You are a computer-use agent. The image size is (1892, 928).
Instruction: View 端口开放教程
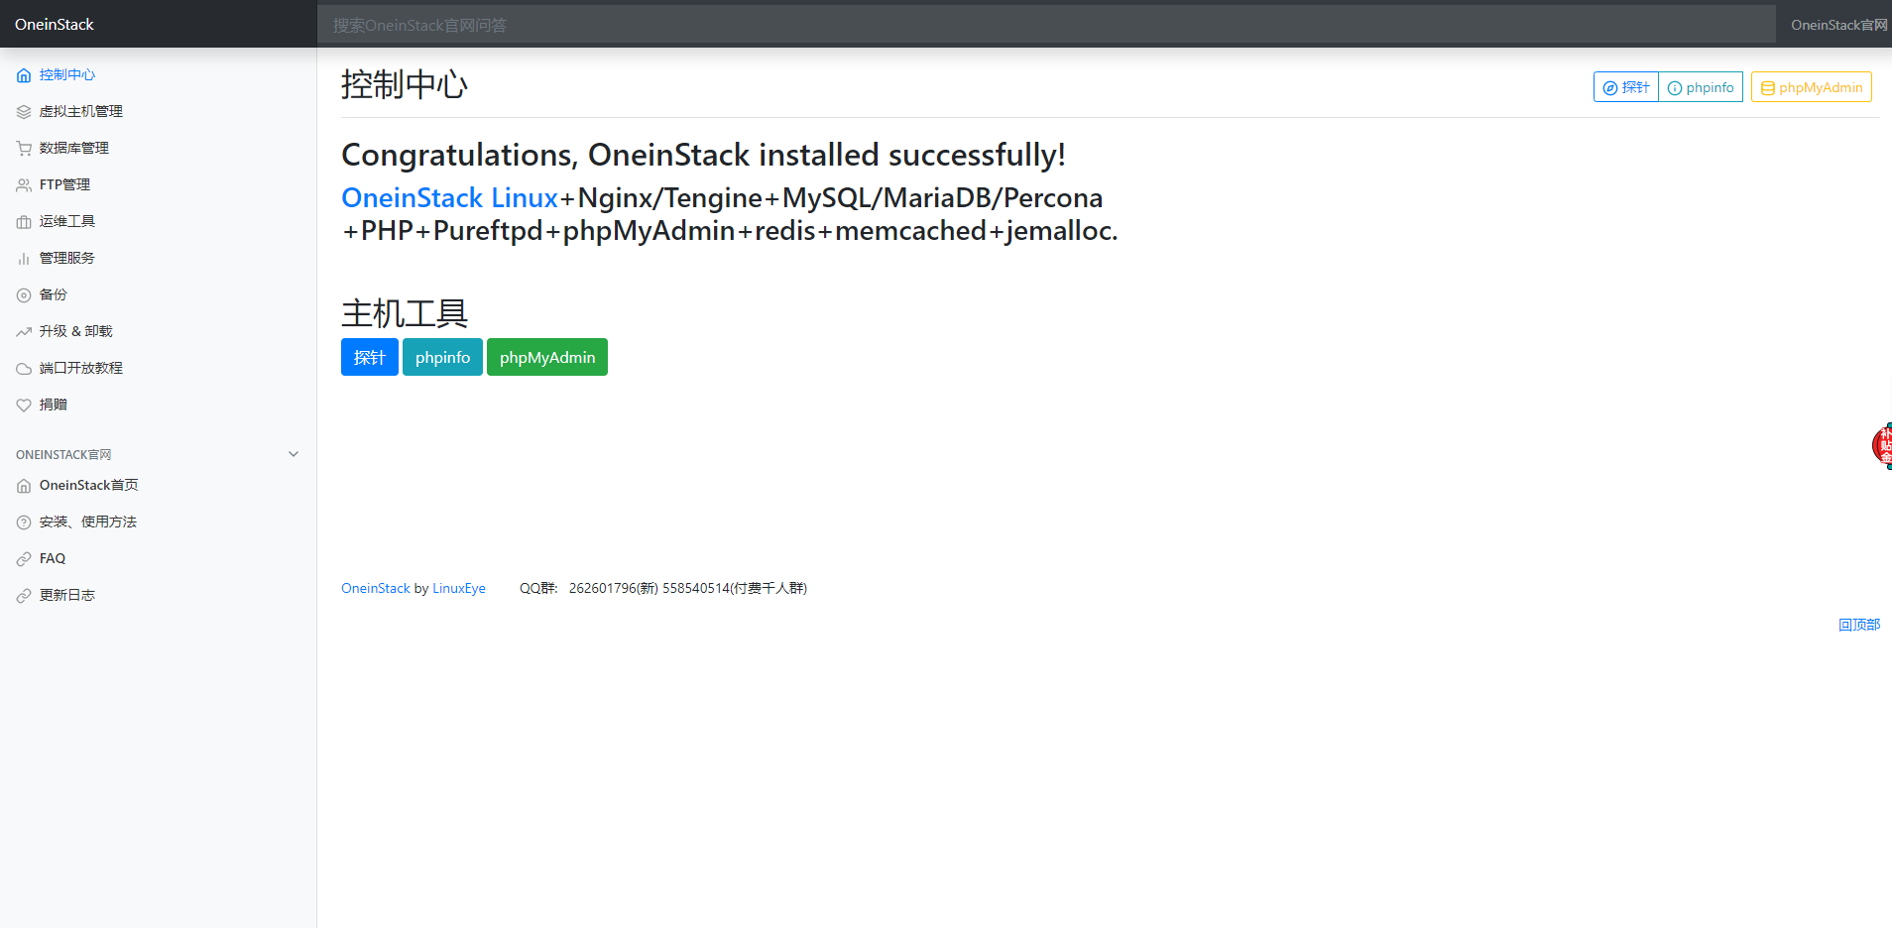(x=81, y=368)
